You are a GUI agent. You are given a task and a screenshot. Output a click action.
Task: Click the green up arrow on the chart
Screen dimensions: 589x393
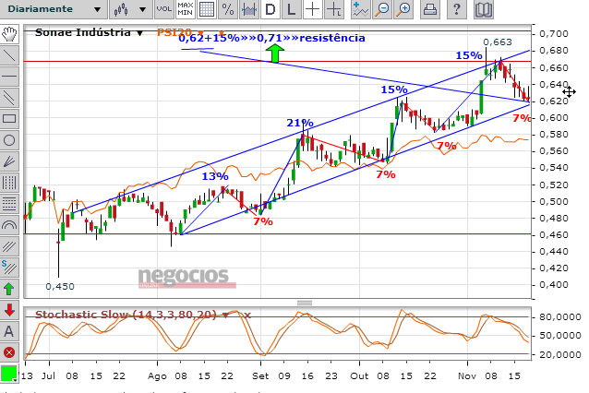tap(275, 53)
